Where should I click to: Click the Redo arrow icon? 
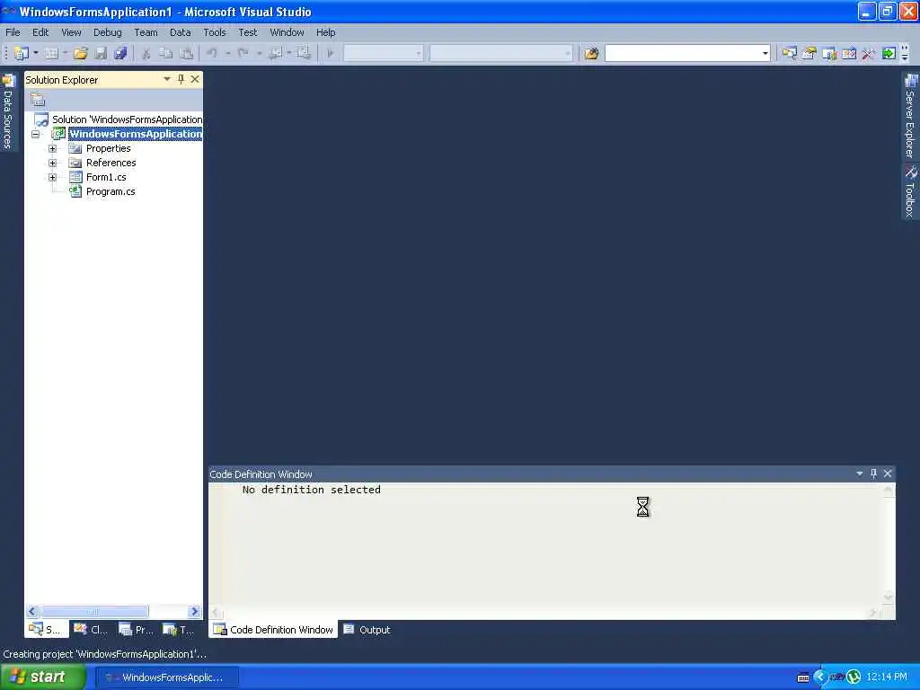click(243, 53)
